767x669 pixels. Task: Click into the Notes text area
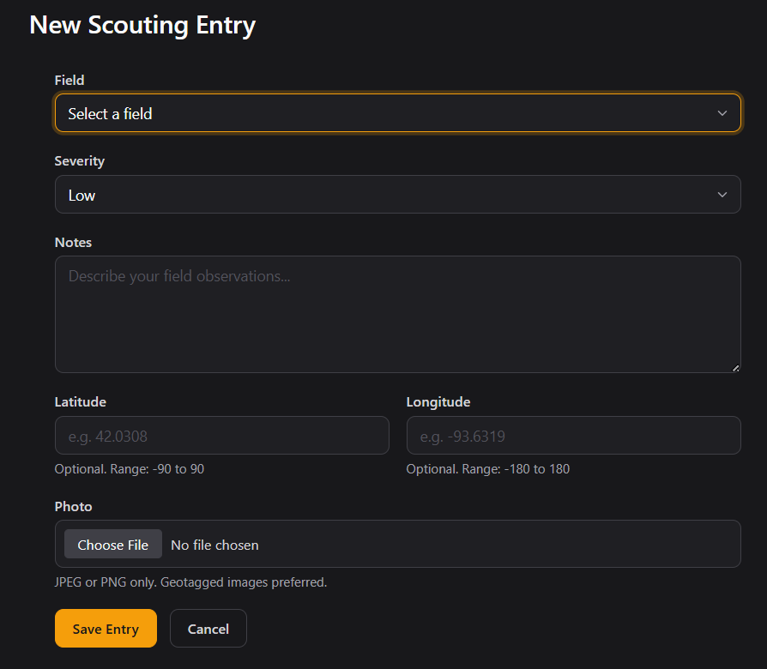pyautogui.click(x=397, y=314)
